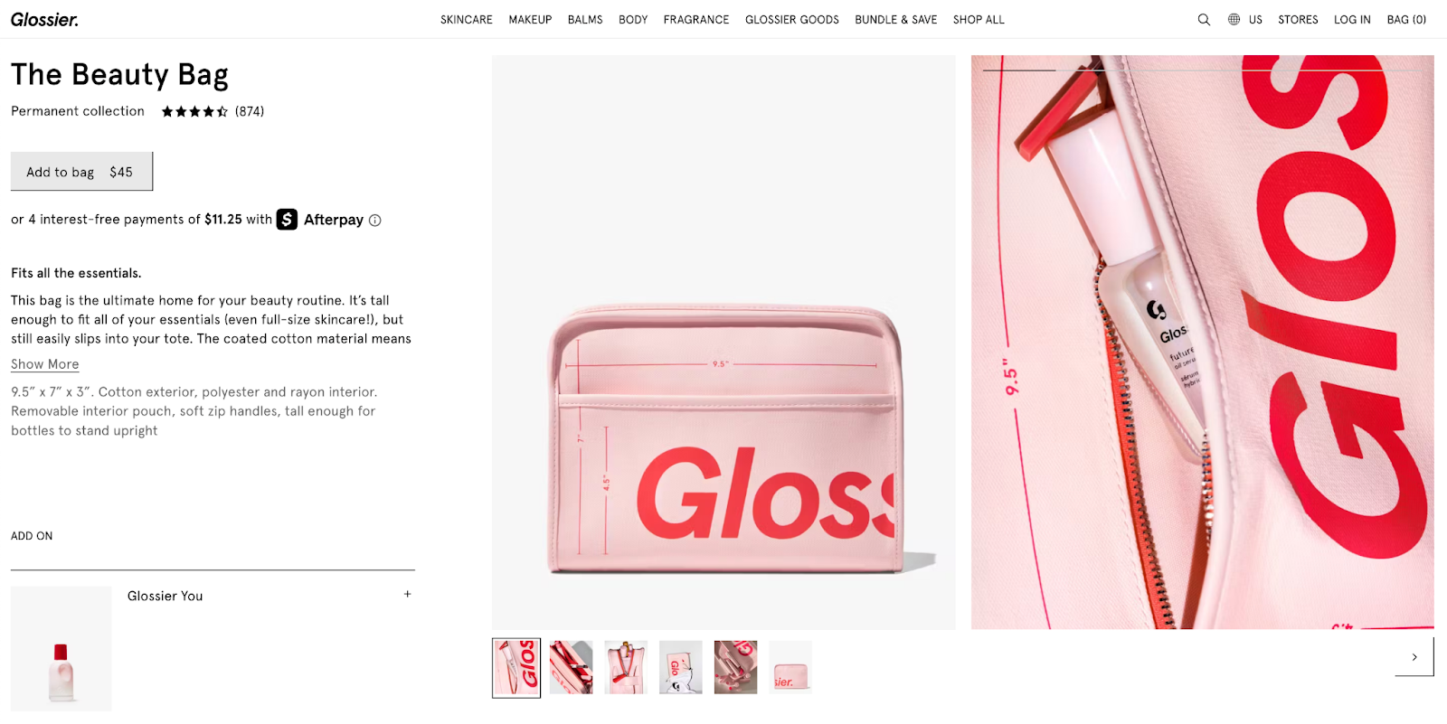Open the Bag (0) link
This screenshot has height=724, width=1447.
coord(1406,19)
